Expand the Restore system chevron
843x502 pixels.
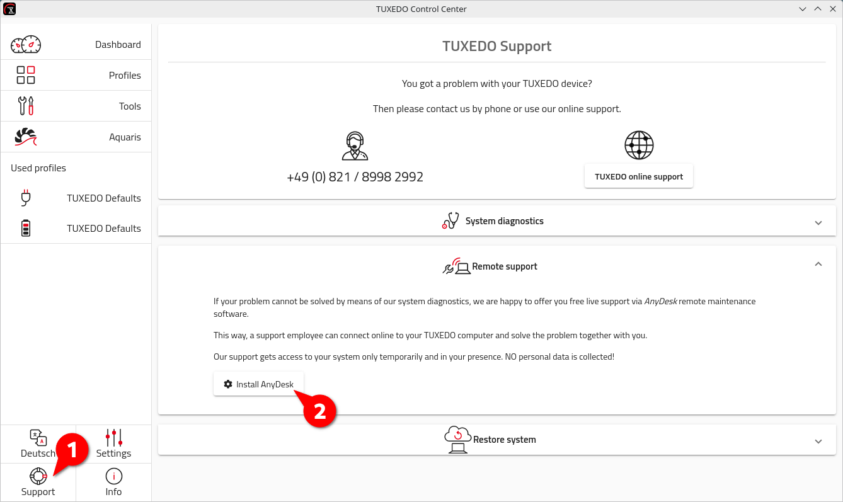tap(818, 442)
